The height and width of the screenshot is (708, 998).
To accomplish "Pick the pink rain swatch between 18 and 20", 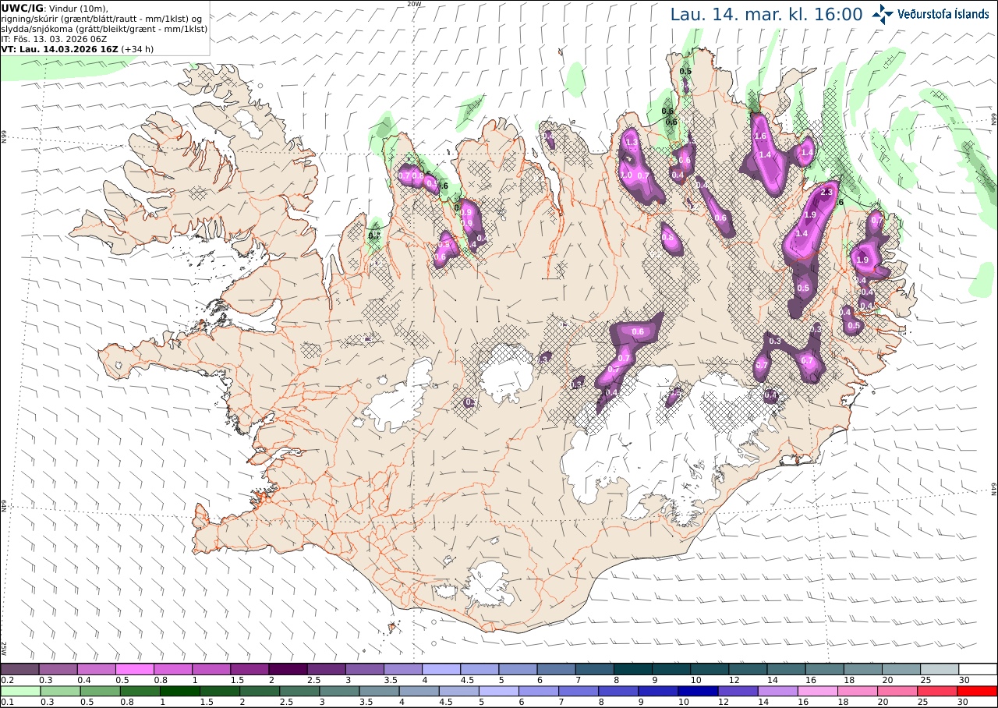I will [858, 691].
